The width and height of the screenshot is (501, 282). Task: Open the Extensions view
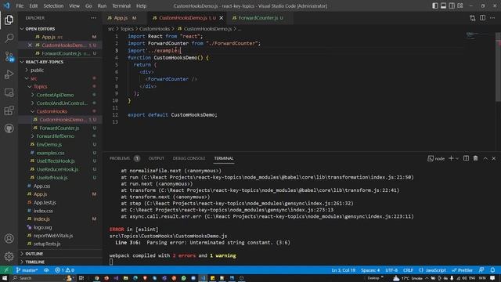(9, 110)
